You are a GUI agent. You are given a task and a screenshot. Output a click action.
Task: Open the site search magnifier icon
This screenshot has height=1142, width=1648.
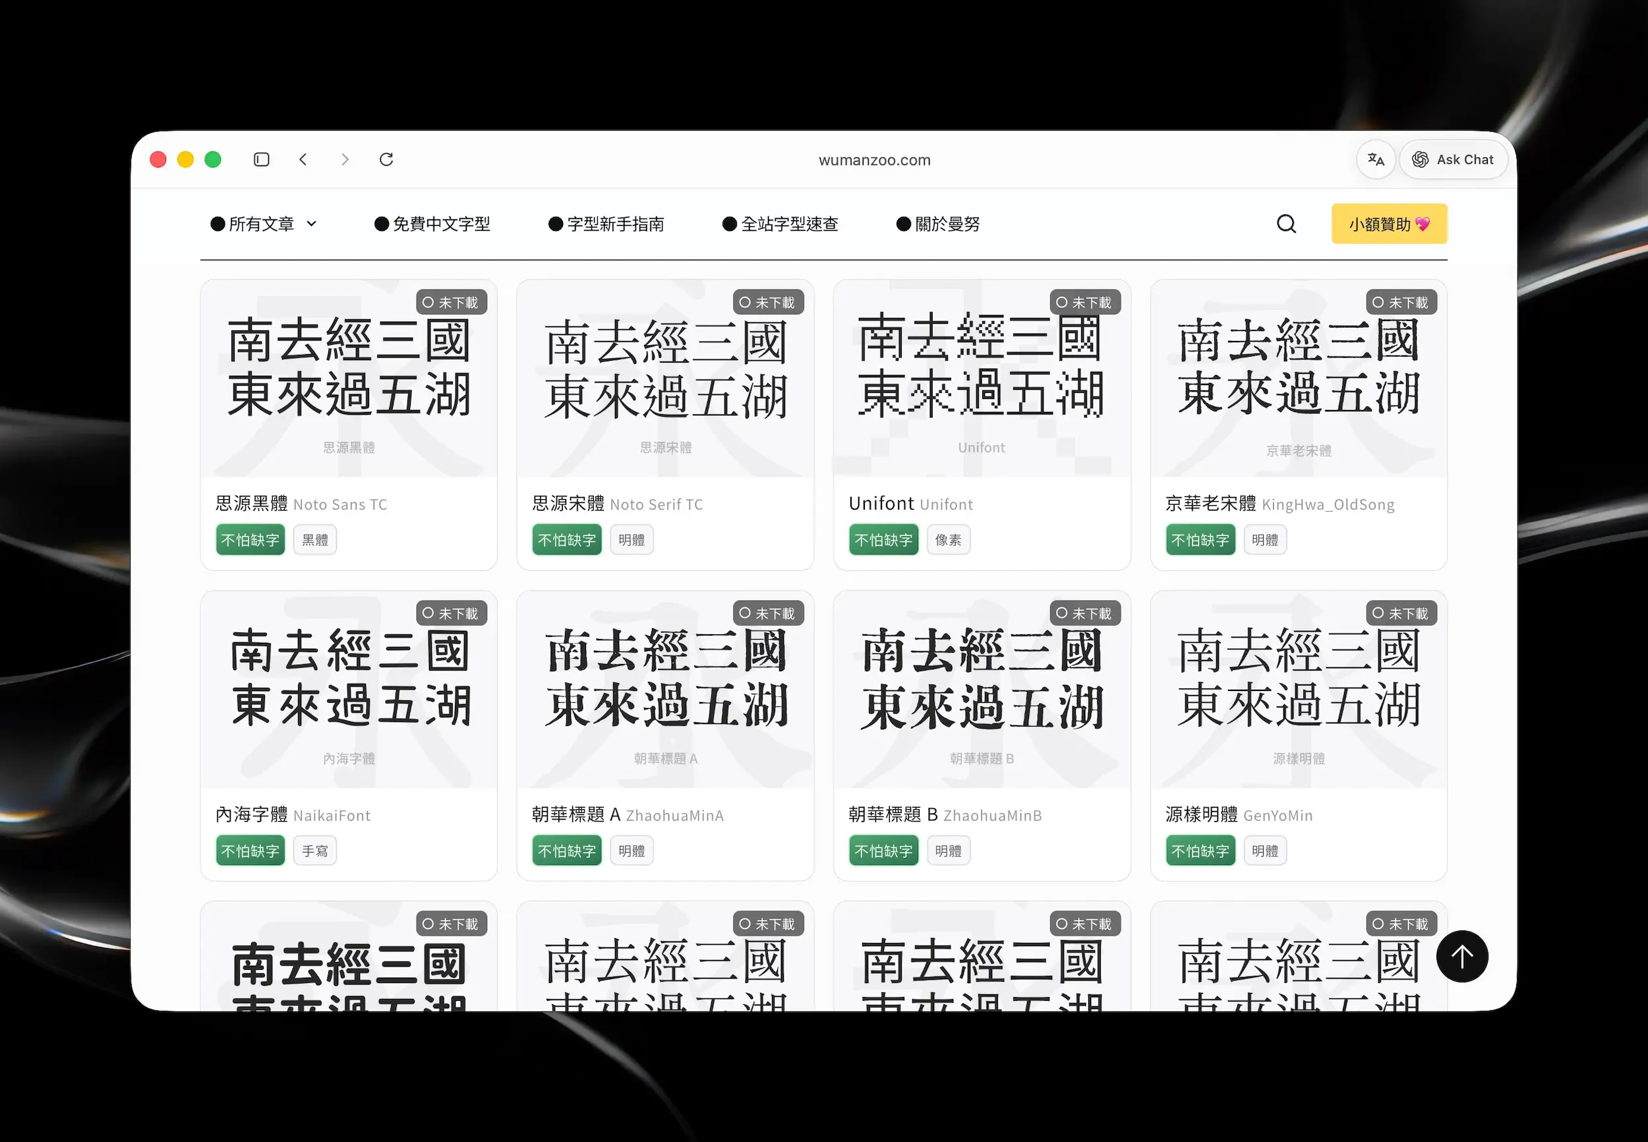tap(1286, 224)
